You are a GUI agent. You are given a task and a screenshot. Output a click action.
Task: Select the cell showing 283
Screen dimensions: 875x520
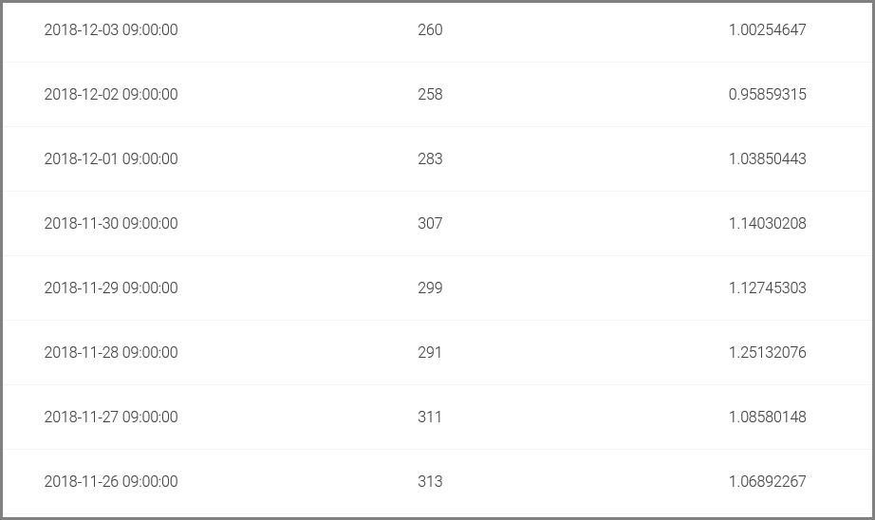point(430,159)
